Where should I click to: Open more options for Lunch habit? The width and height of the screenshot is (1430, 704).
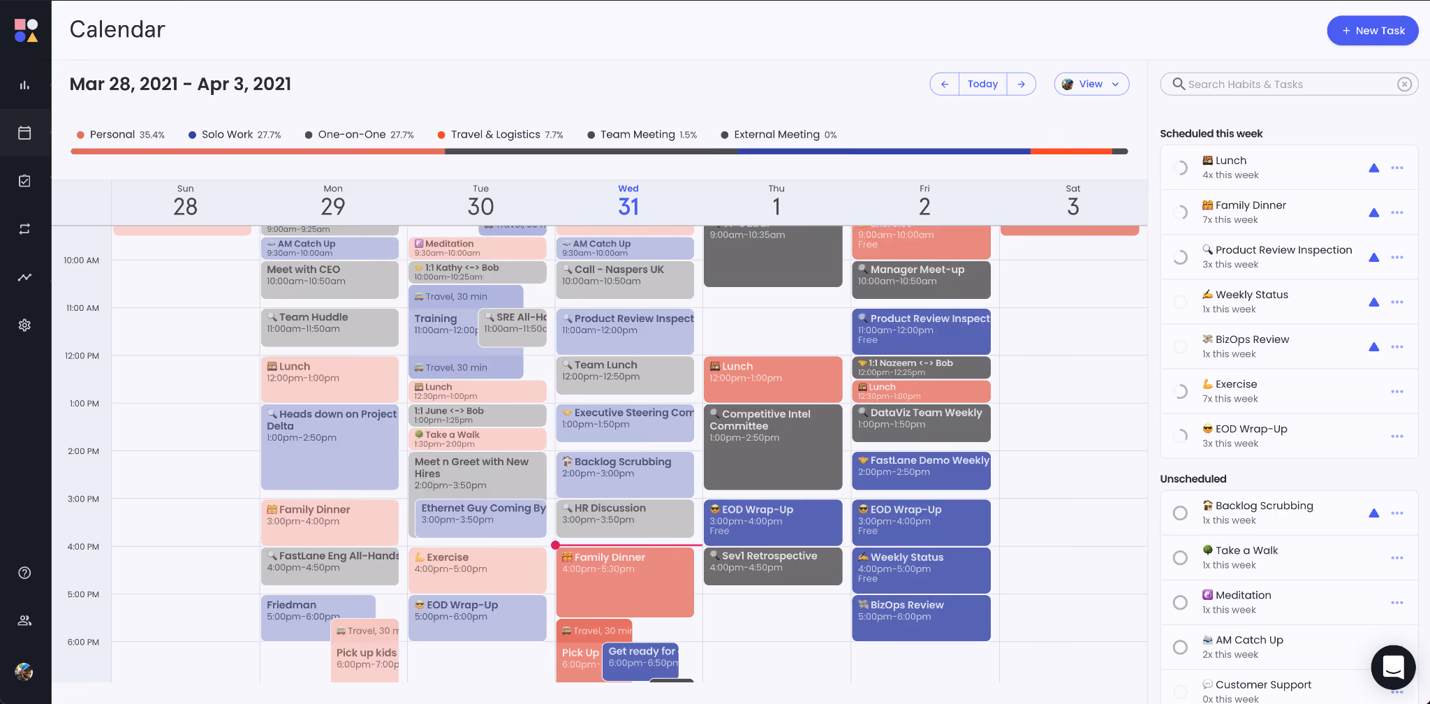pos(1397,168)
